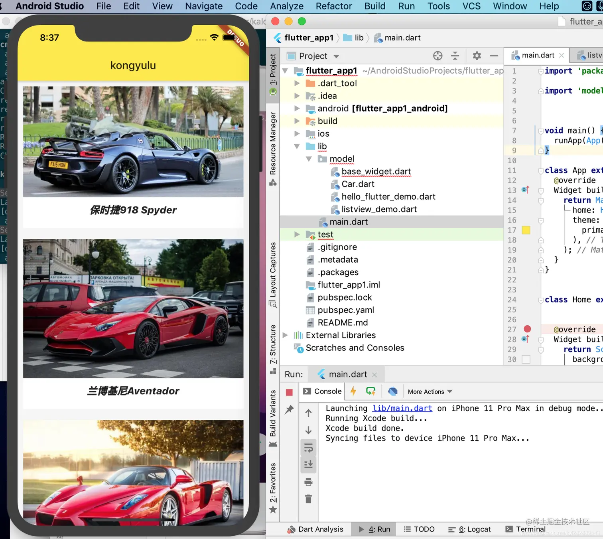
Task: Select listview_demo.dart in project tree
Action: click(379, 209)
